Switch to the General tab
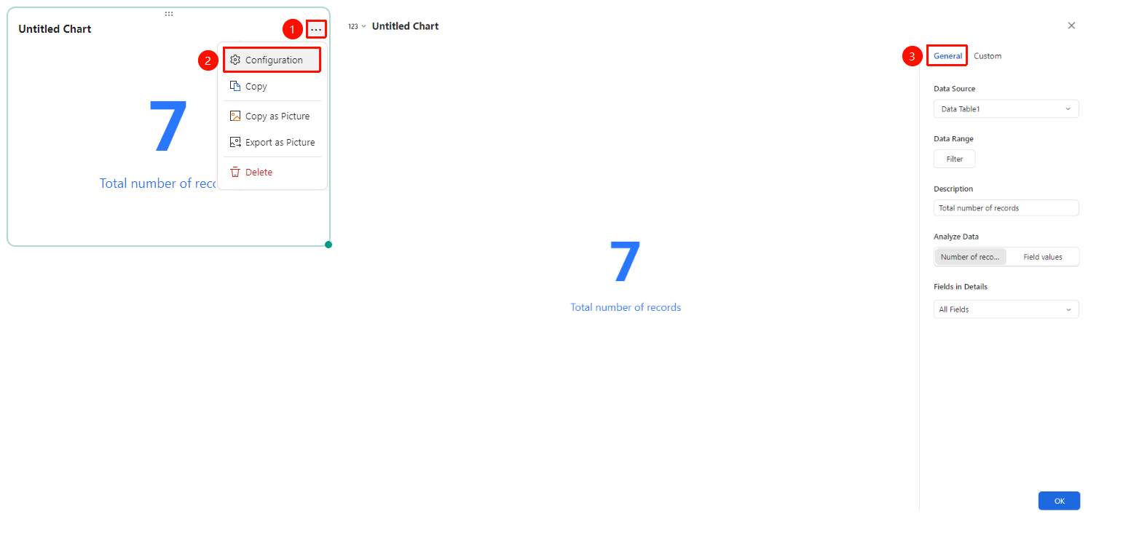Image resolution: width=1123 pixels, height=538 pixels. click(x=947, y=56)
